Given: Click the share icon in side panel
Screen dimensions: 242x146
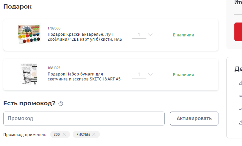Looking at the screenshot, I should pos(240,109).
